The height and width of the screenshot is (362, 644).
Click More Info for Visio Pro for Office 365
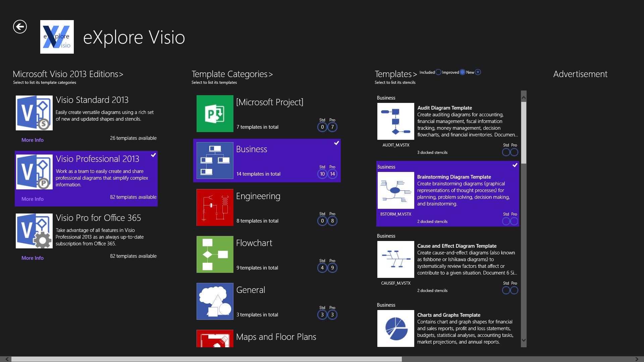32,258
